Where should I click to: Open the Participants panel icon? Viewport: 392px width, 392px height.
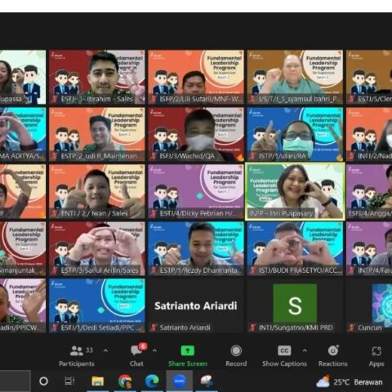77,350
